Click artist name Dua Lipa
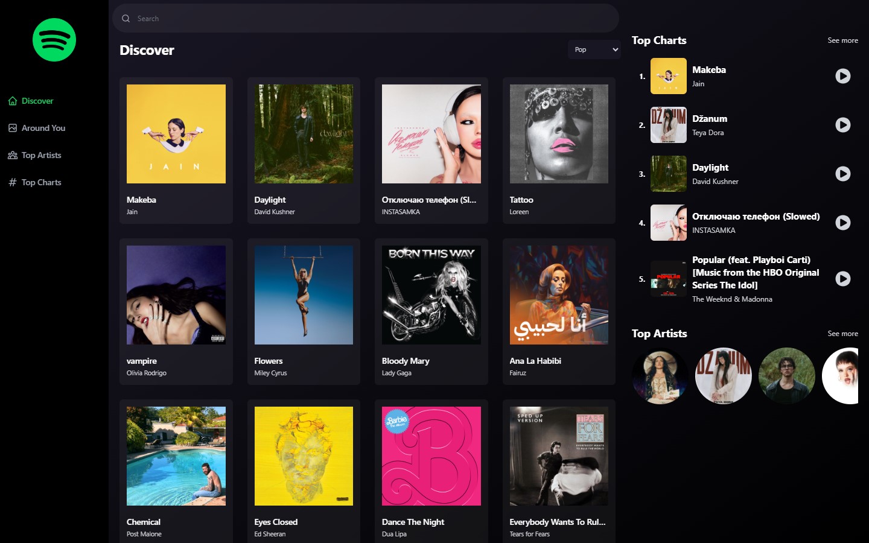 click(394, 534)
